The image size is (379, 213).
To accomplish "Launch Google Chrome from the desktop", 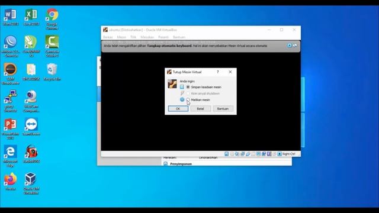I will tap(52, 20).
